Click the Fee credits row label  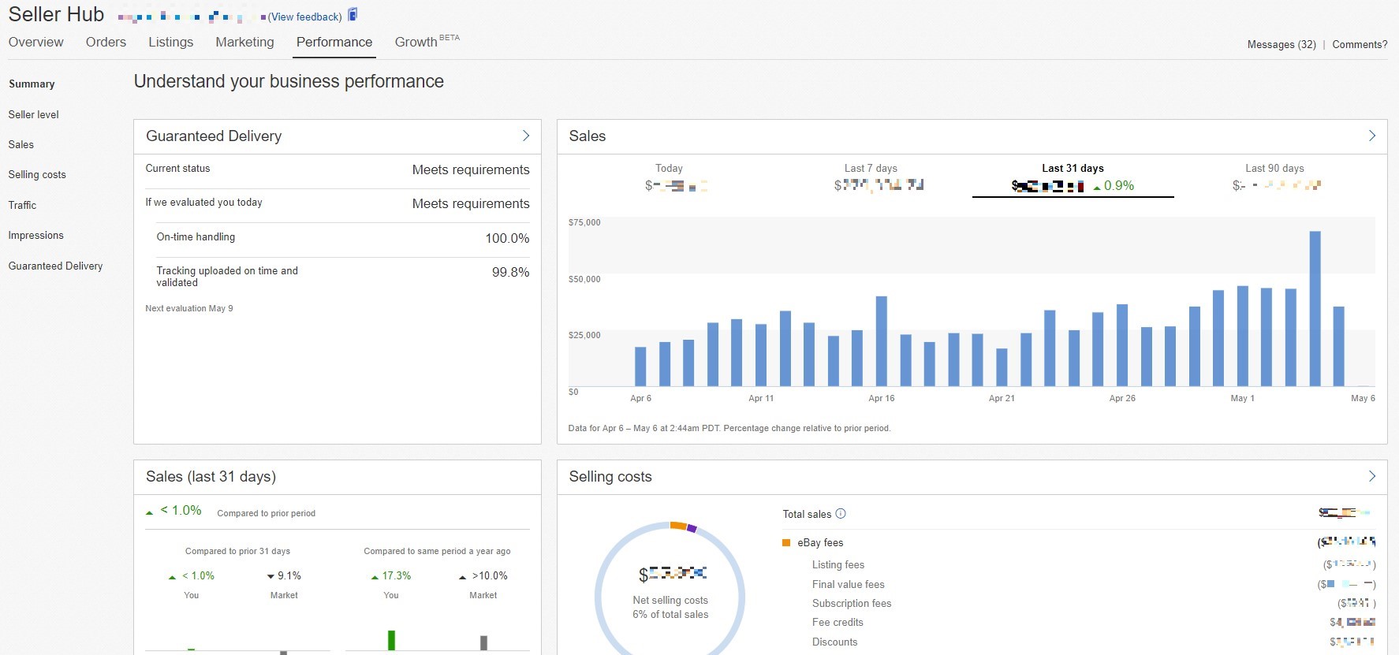pyautogui.click(x=838, y=623)
